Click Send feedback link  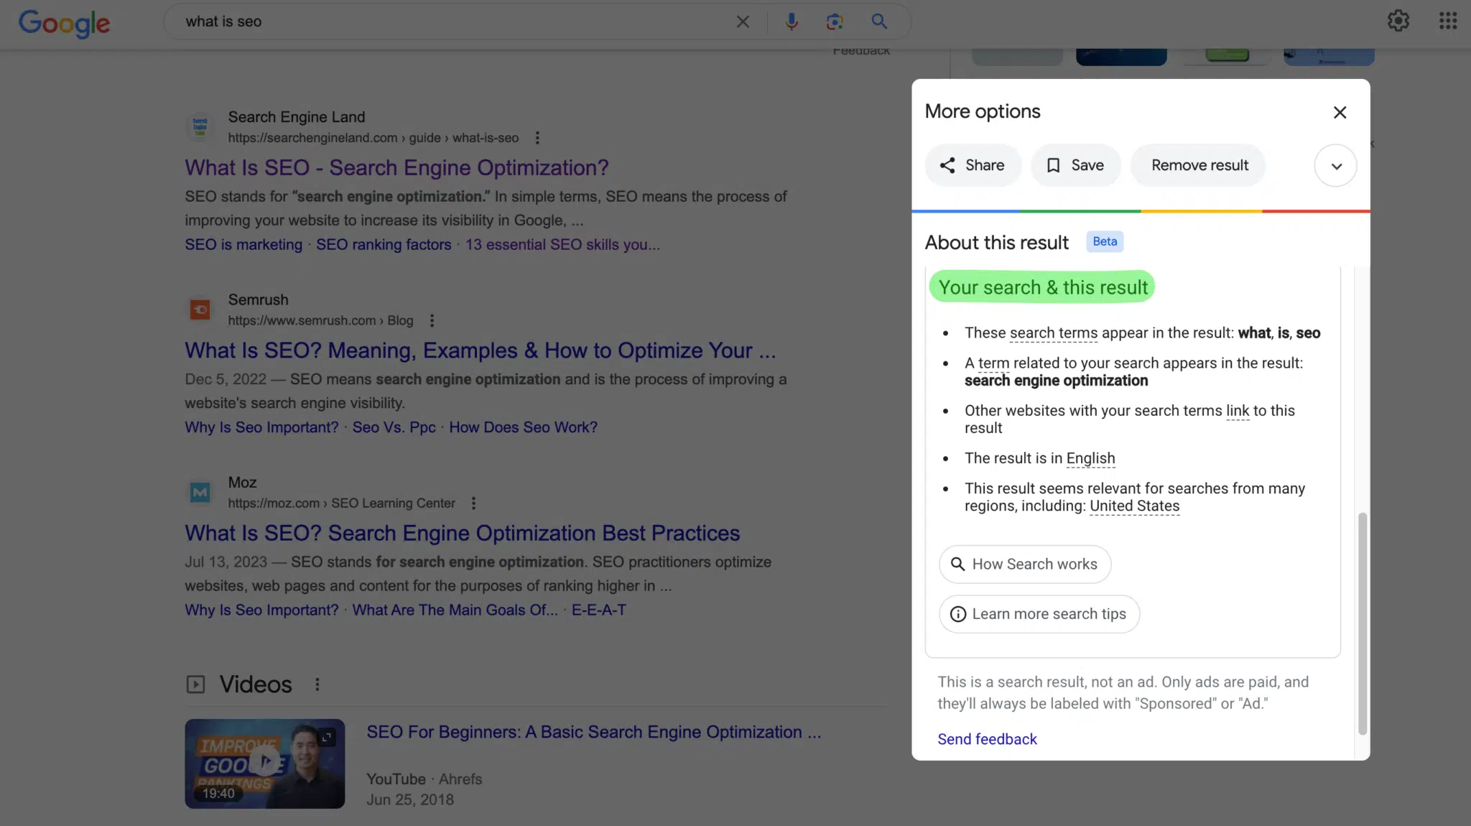987,739
